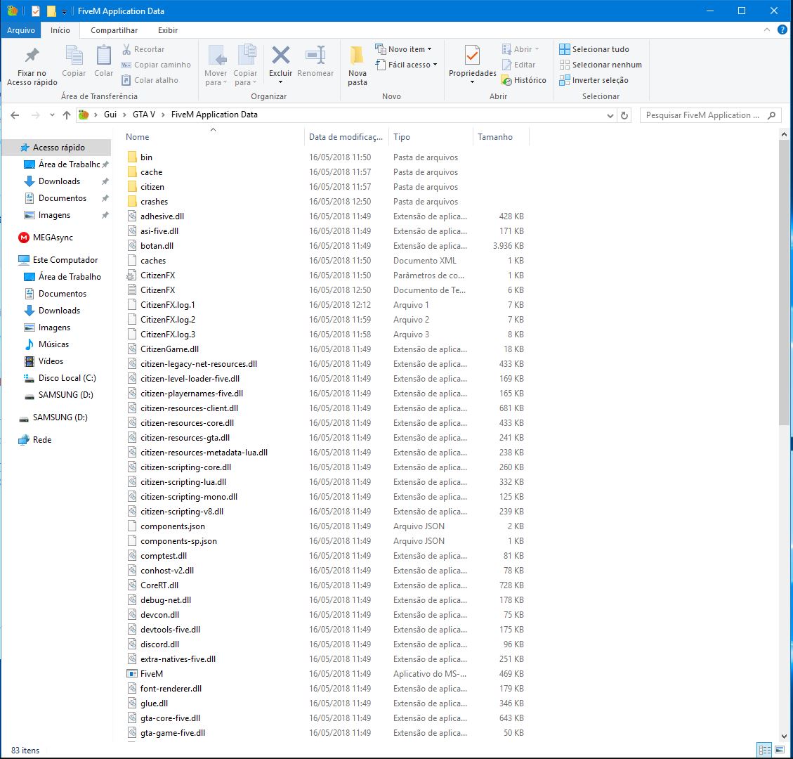Screen dimensions: 793x759
Task: Go back with the left arrow
Action: tap(15, 115)
